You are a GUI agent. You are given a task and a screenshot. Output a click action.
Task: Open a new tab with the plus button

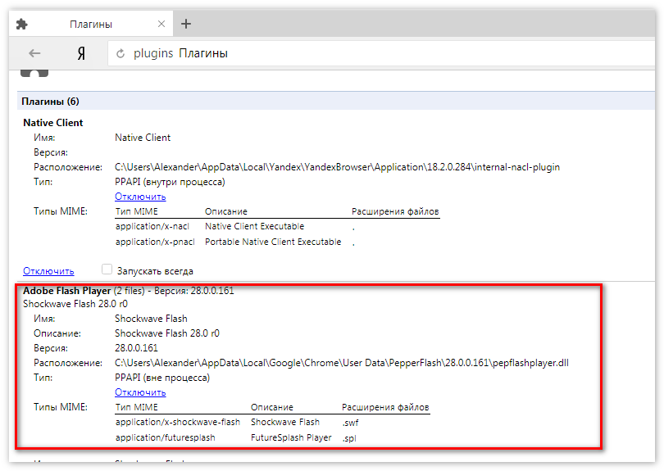coord(186,24)
